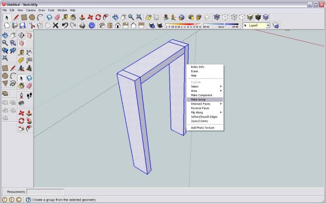Print the model

point(83,26)
